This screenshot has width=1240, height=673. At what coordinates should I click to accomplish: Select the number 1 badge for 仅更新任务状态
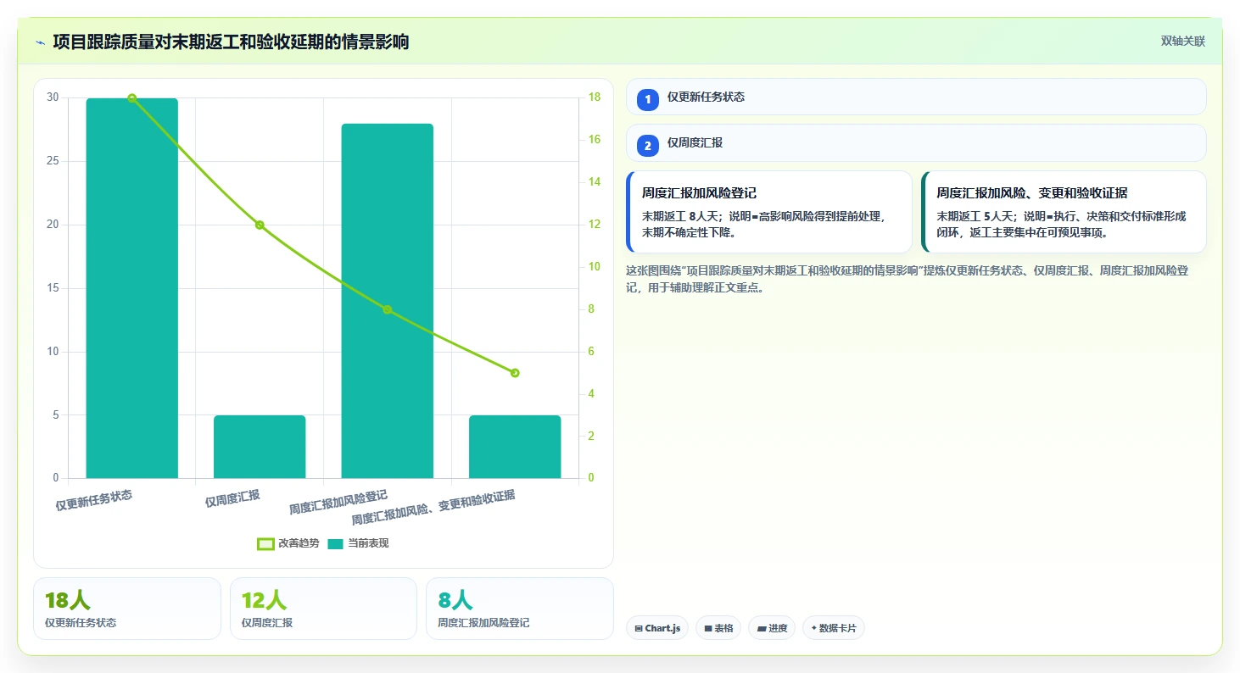pyautogui.click(x=648, y=100)
